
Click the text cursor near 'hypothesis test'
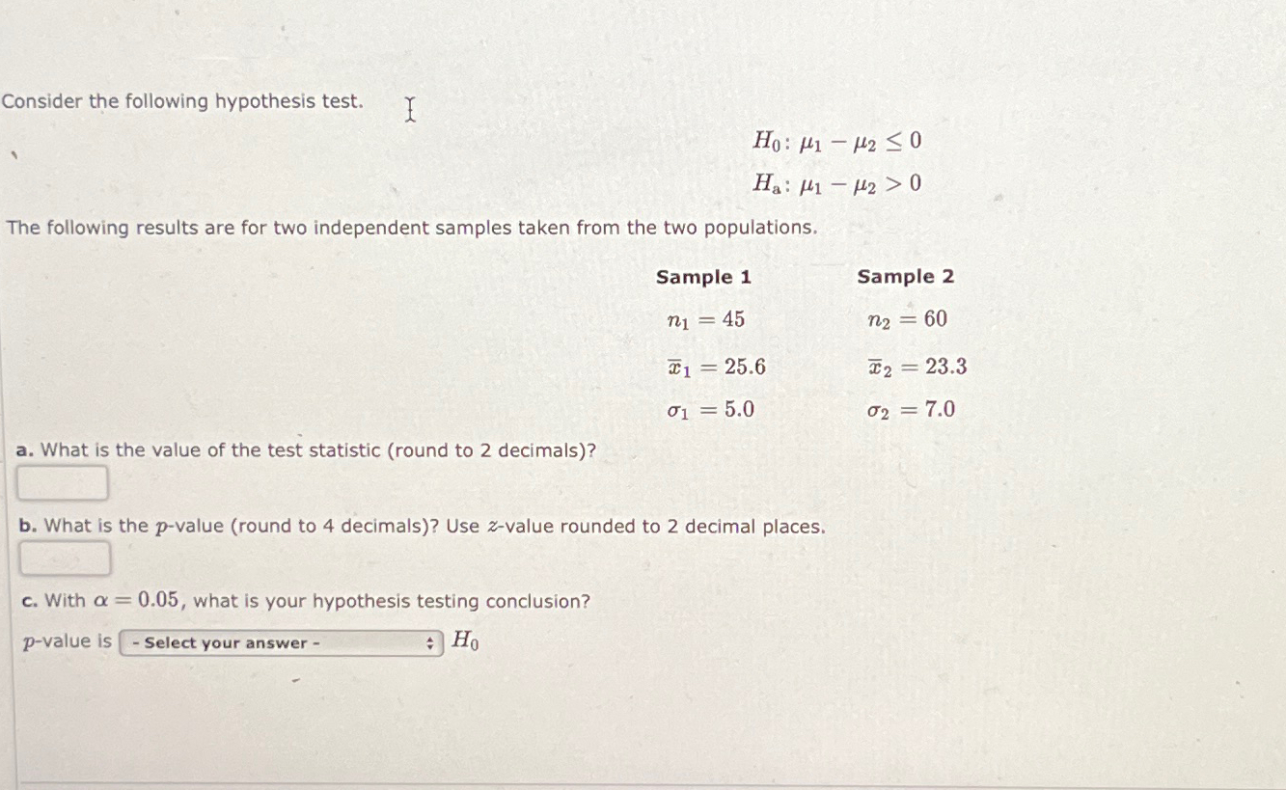(409, 109)
